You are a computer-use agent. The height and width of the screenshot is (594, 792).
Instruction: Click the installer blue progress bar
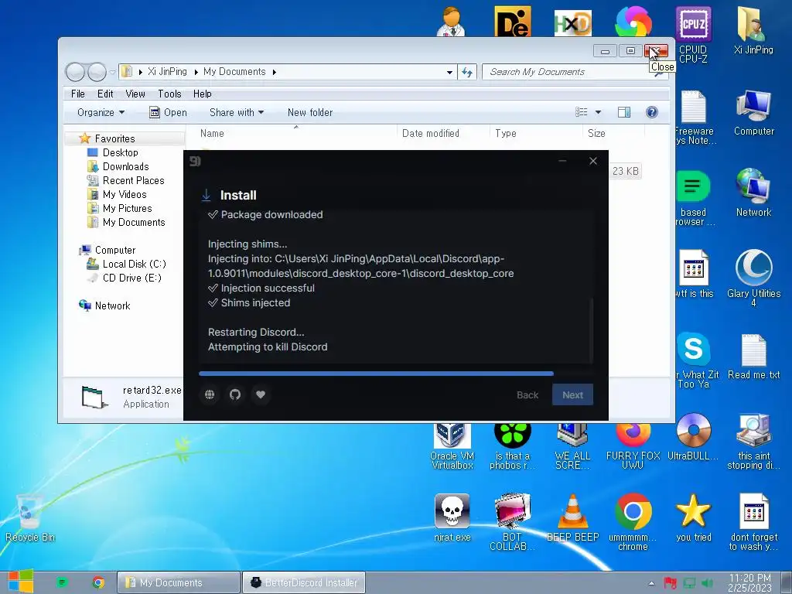(x=377, y=374)
